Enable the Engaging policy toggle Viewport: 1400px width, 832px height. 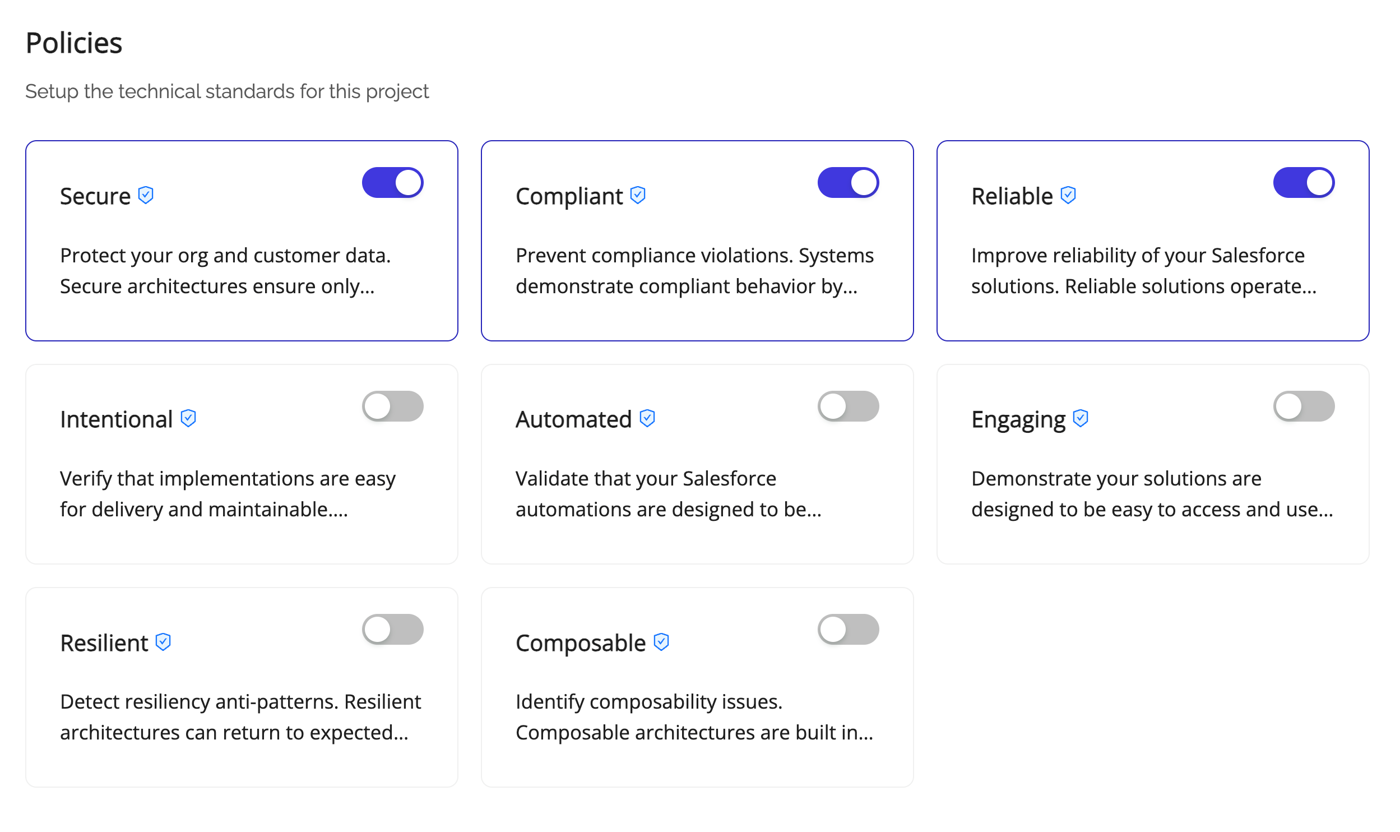1305,406
